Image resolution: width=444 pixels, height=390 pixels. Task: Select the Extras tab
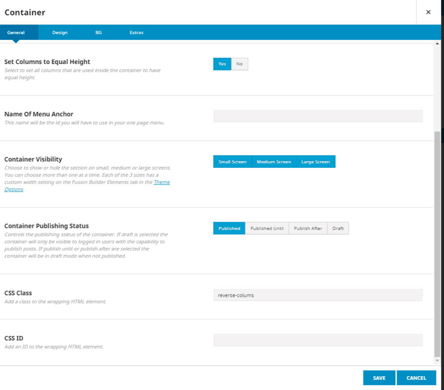tap(136, 32)
